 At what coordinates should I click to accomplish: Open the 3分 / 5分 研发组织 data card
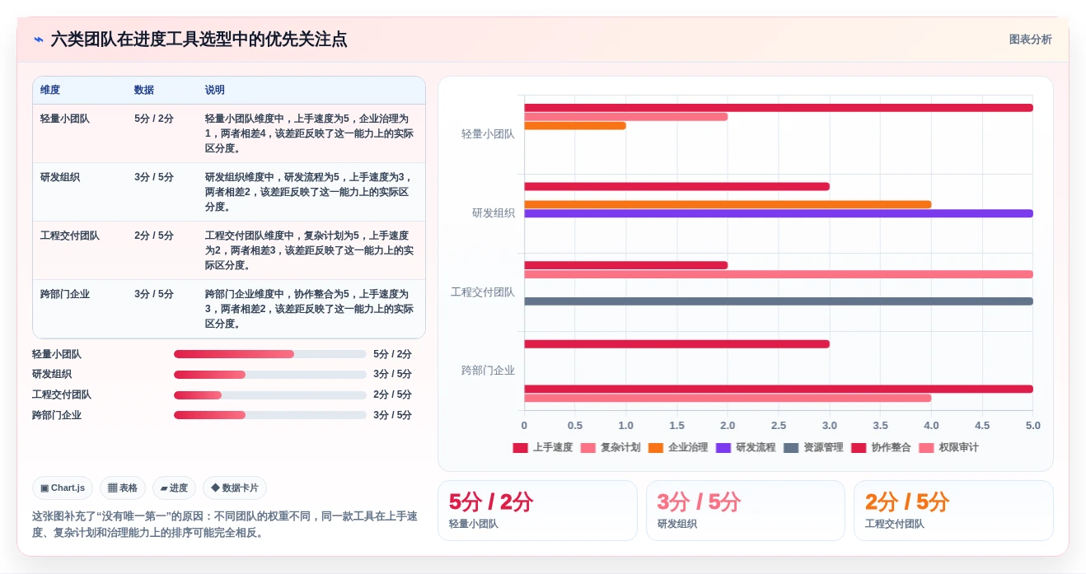click(746, 511)
